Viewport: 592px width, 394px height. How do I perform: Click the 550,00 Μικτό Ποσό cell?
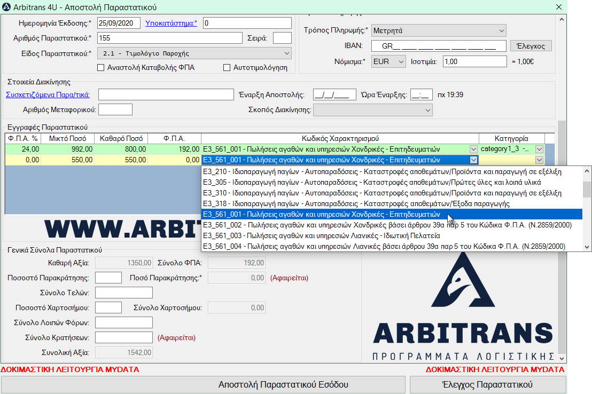pos(67,160)
